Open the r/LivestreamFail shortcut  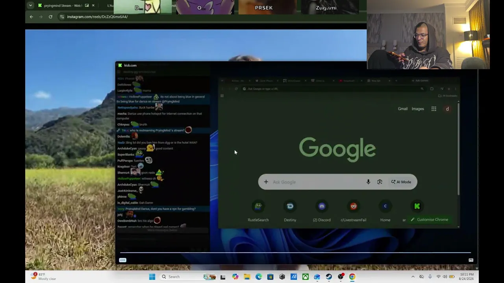[354, 211]
